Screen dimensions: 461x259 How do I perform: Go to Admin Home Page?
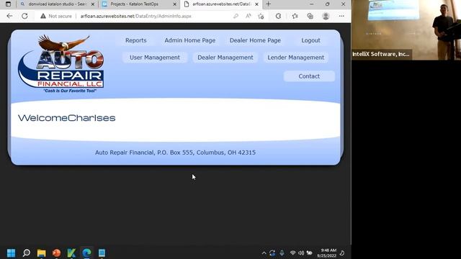[190, 40]
